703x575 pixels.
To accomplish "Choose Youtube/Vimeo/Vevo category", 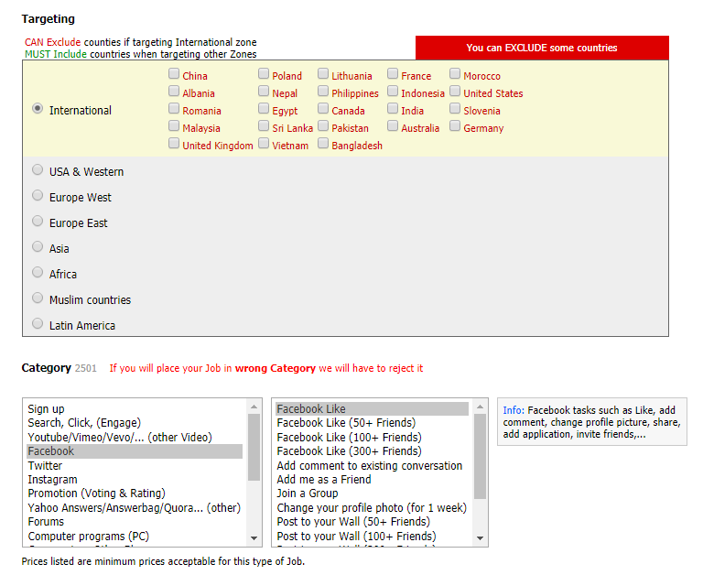I will coord(135,438).
